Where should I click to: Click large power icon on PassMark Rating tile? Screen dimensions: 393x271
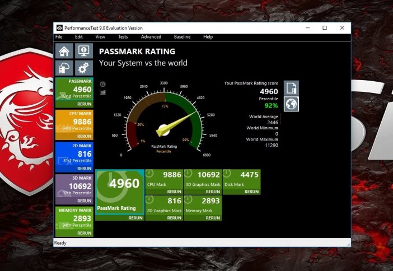pos(113,187)
